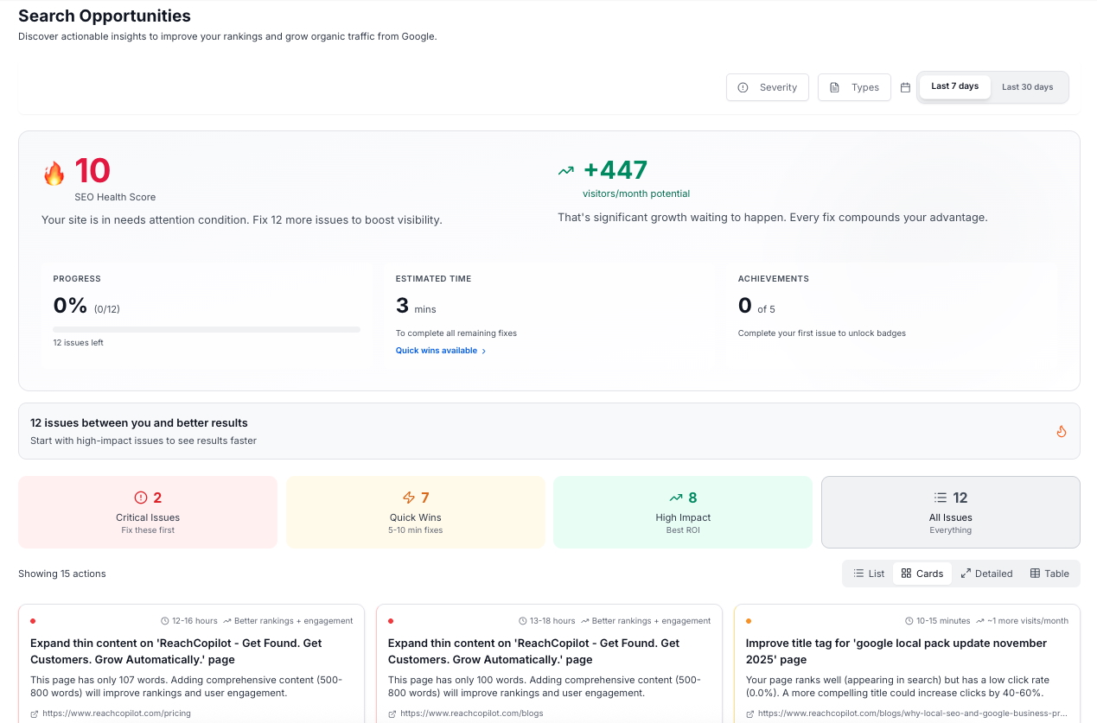
Task: Select the List view tab
Action: coord(868,573)
